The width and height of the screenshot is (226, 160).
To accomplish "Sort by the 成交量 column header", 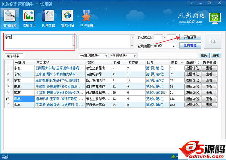I will pyautogui.click(x=136, y=62).
